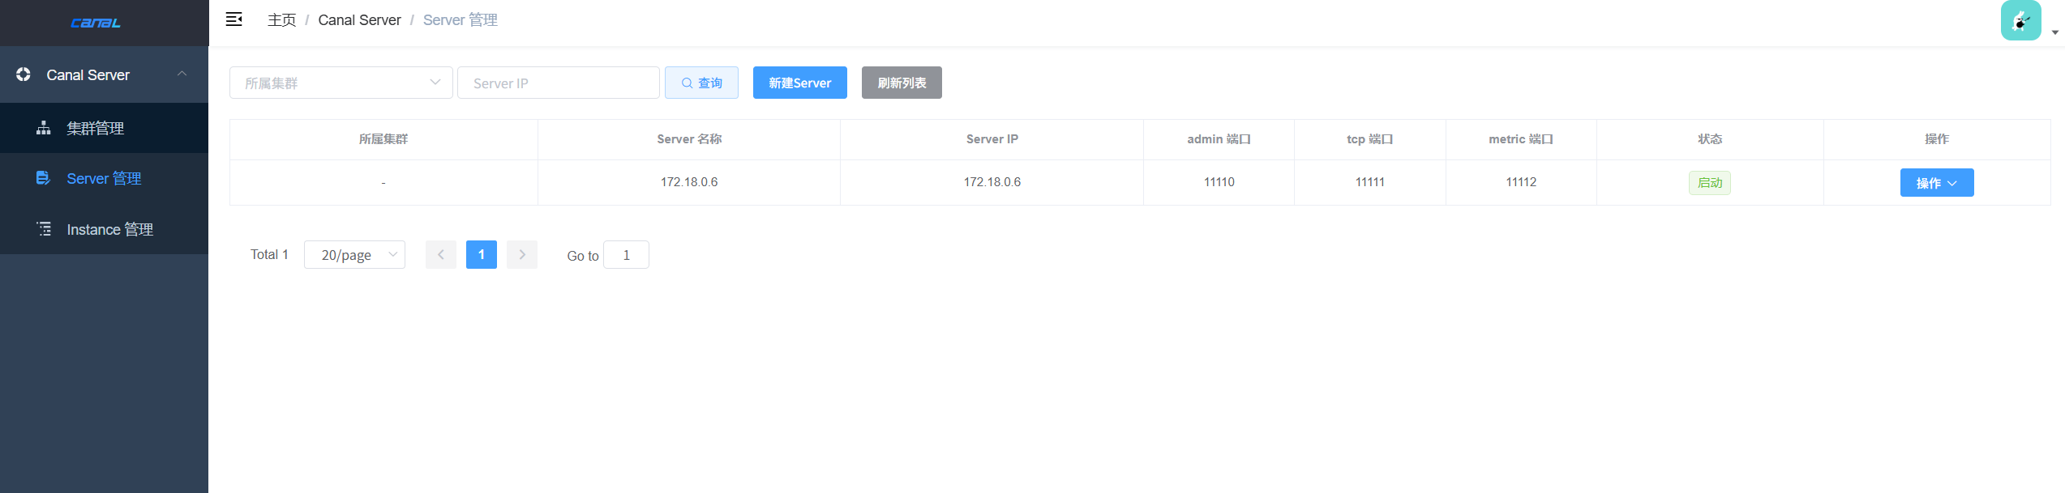Click Server name cell 172.18.0.6
This screenshot has width=2065, height=493.
[689, 182]
